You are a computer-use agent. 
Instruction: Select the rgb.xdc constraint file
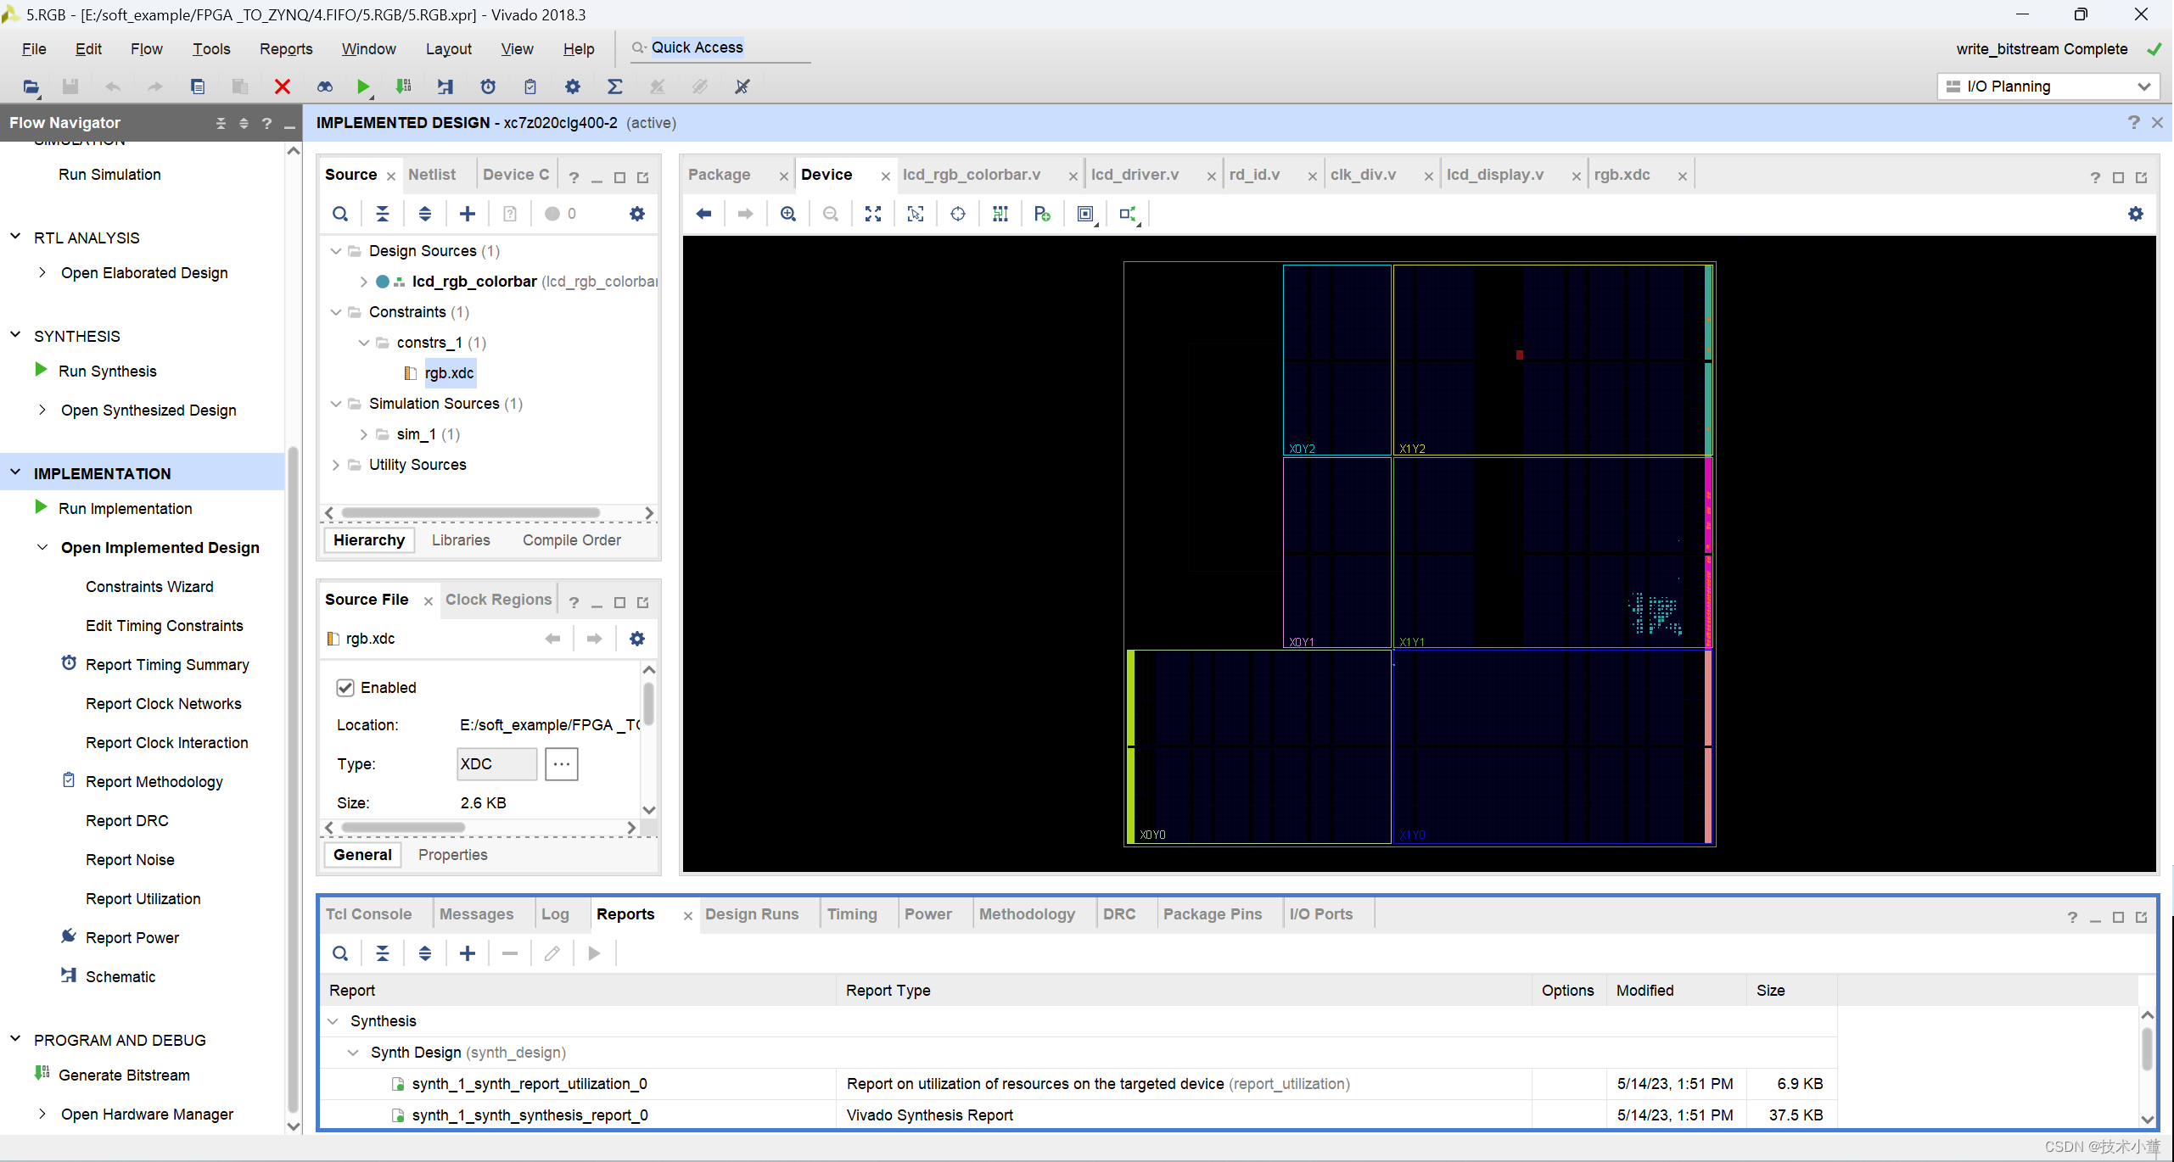pyautogui.click(x=450, y=373)
